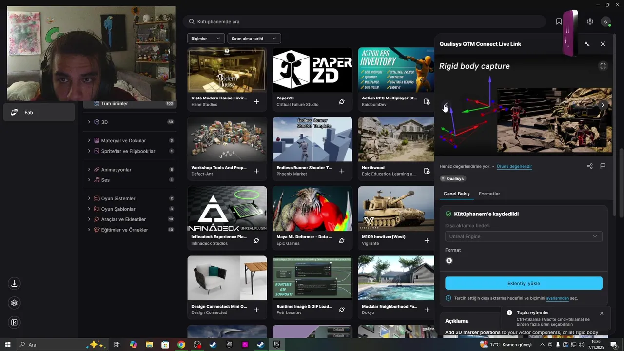
Task: Open the ayarlarından settings link
Action: (x=557, y=298)
